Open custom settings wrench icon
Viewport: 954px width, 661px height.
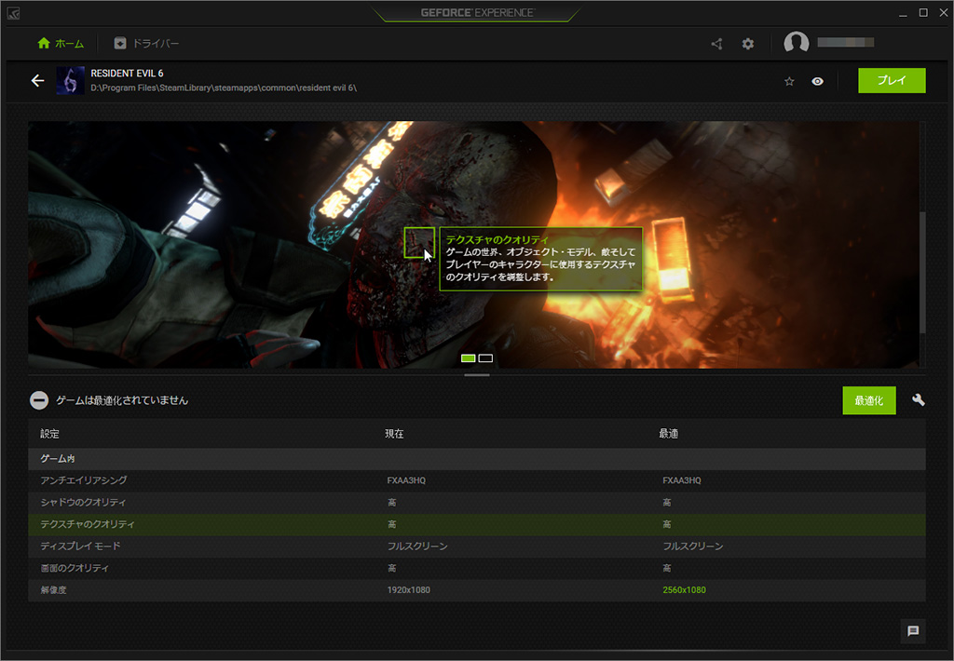click(x=918, y=400)
